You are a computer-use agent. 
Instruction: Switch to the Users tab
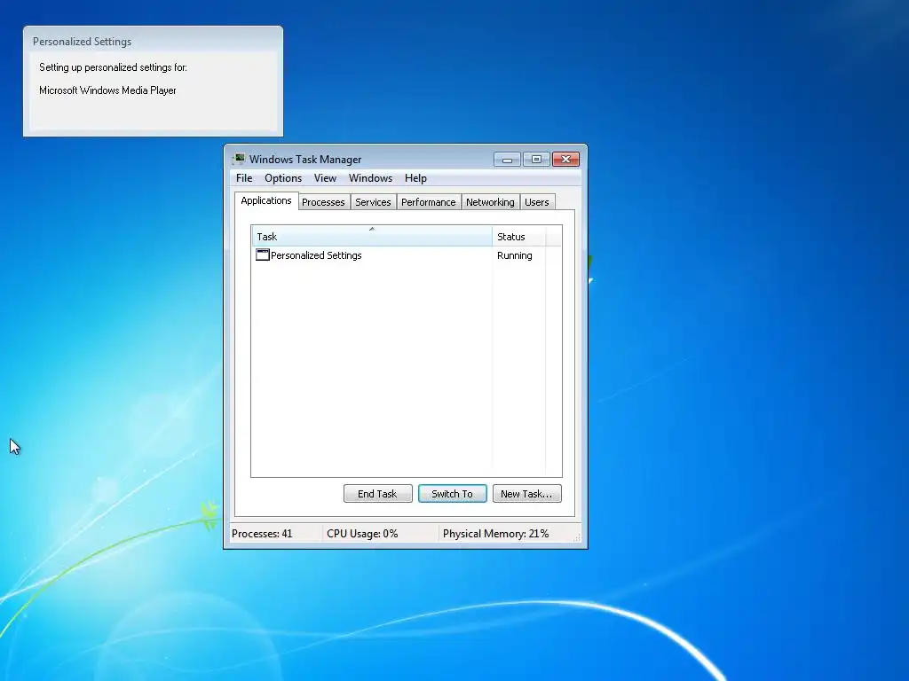tap(537, 202)
